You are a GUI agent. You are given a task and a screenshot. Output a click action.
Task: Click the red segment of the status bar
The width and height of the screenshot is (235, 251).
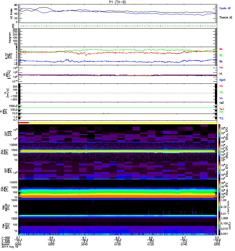(x=23, y=123)
